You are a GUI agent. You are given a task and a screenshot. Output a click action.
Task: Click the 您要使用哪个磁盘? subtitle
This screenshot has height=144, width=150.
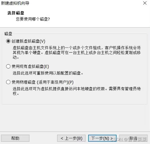(x=33, y=19)
